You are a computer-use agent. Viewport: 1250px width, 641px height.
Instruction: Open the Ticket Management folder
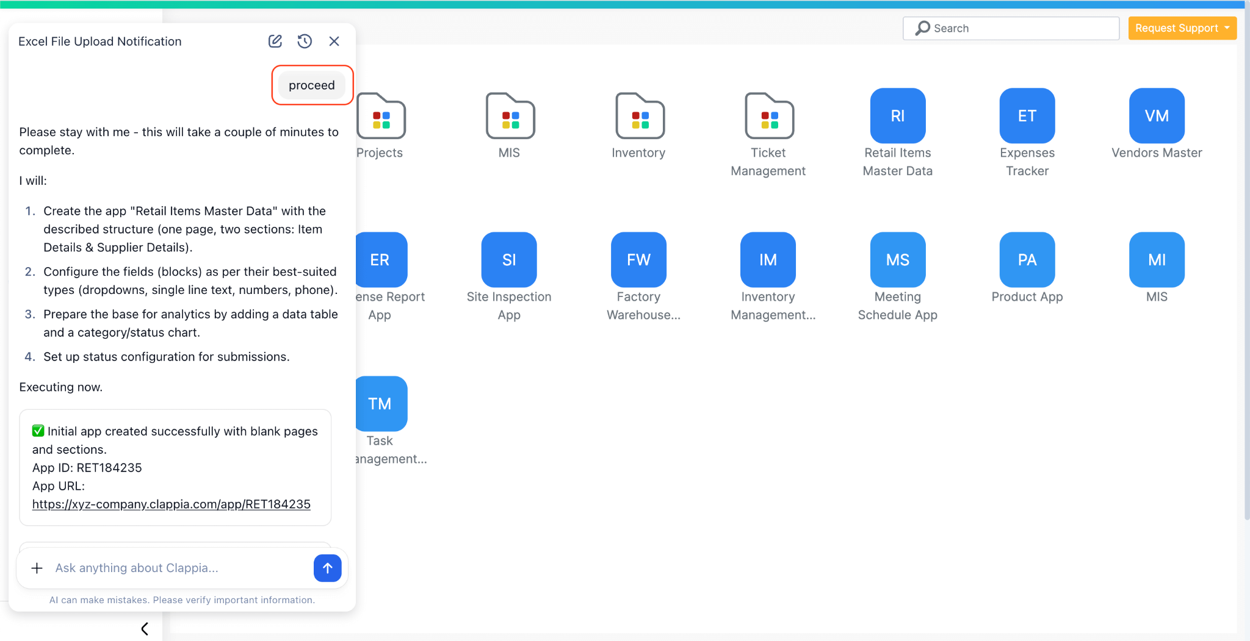coord(768,116)
